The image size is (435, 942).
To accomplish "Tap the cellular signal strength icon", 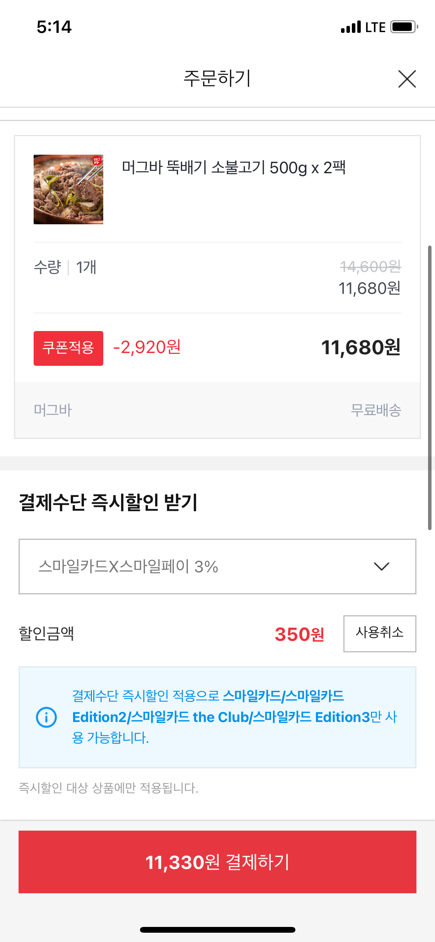I will tap(351, 27).
